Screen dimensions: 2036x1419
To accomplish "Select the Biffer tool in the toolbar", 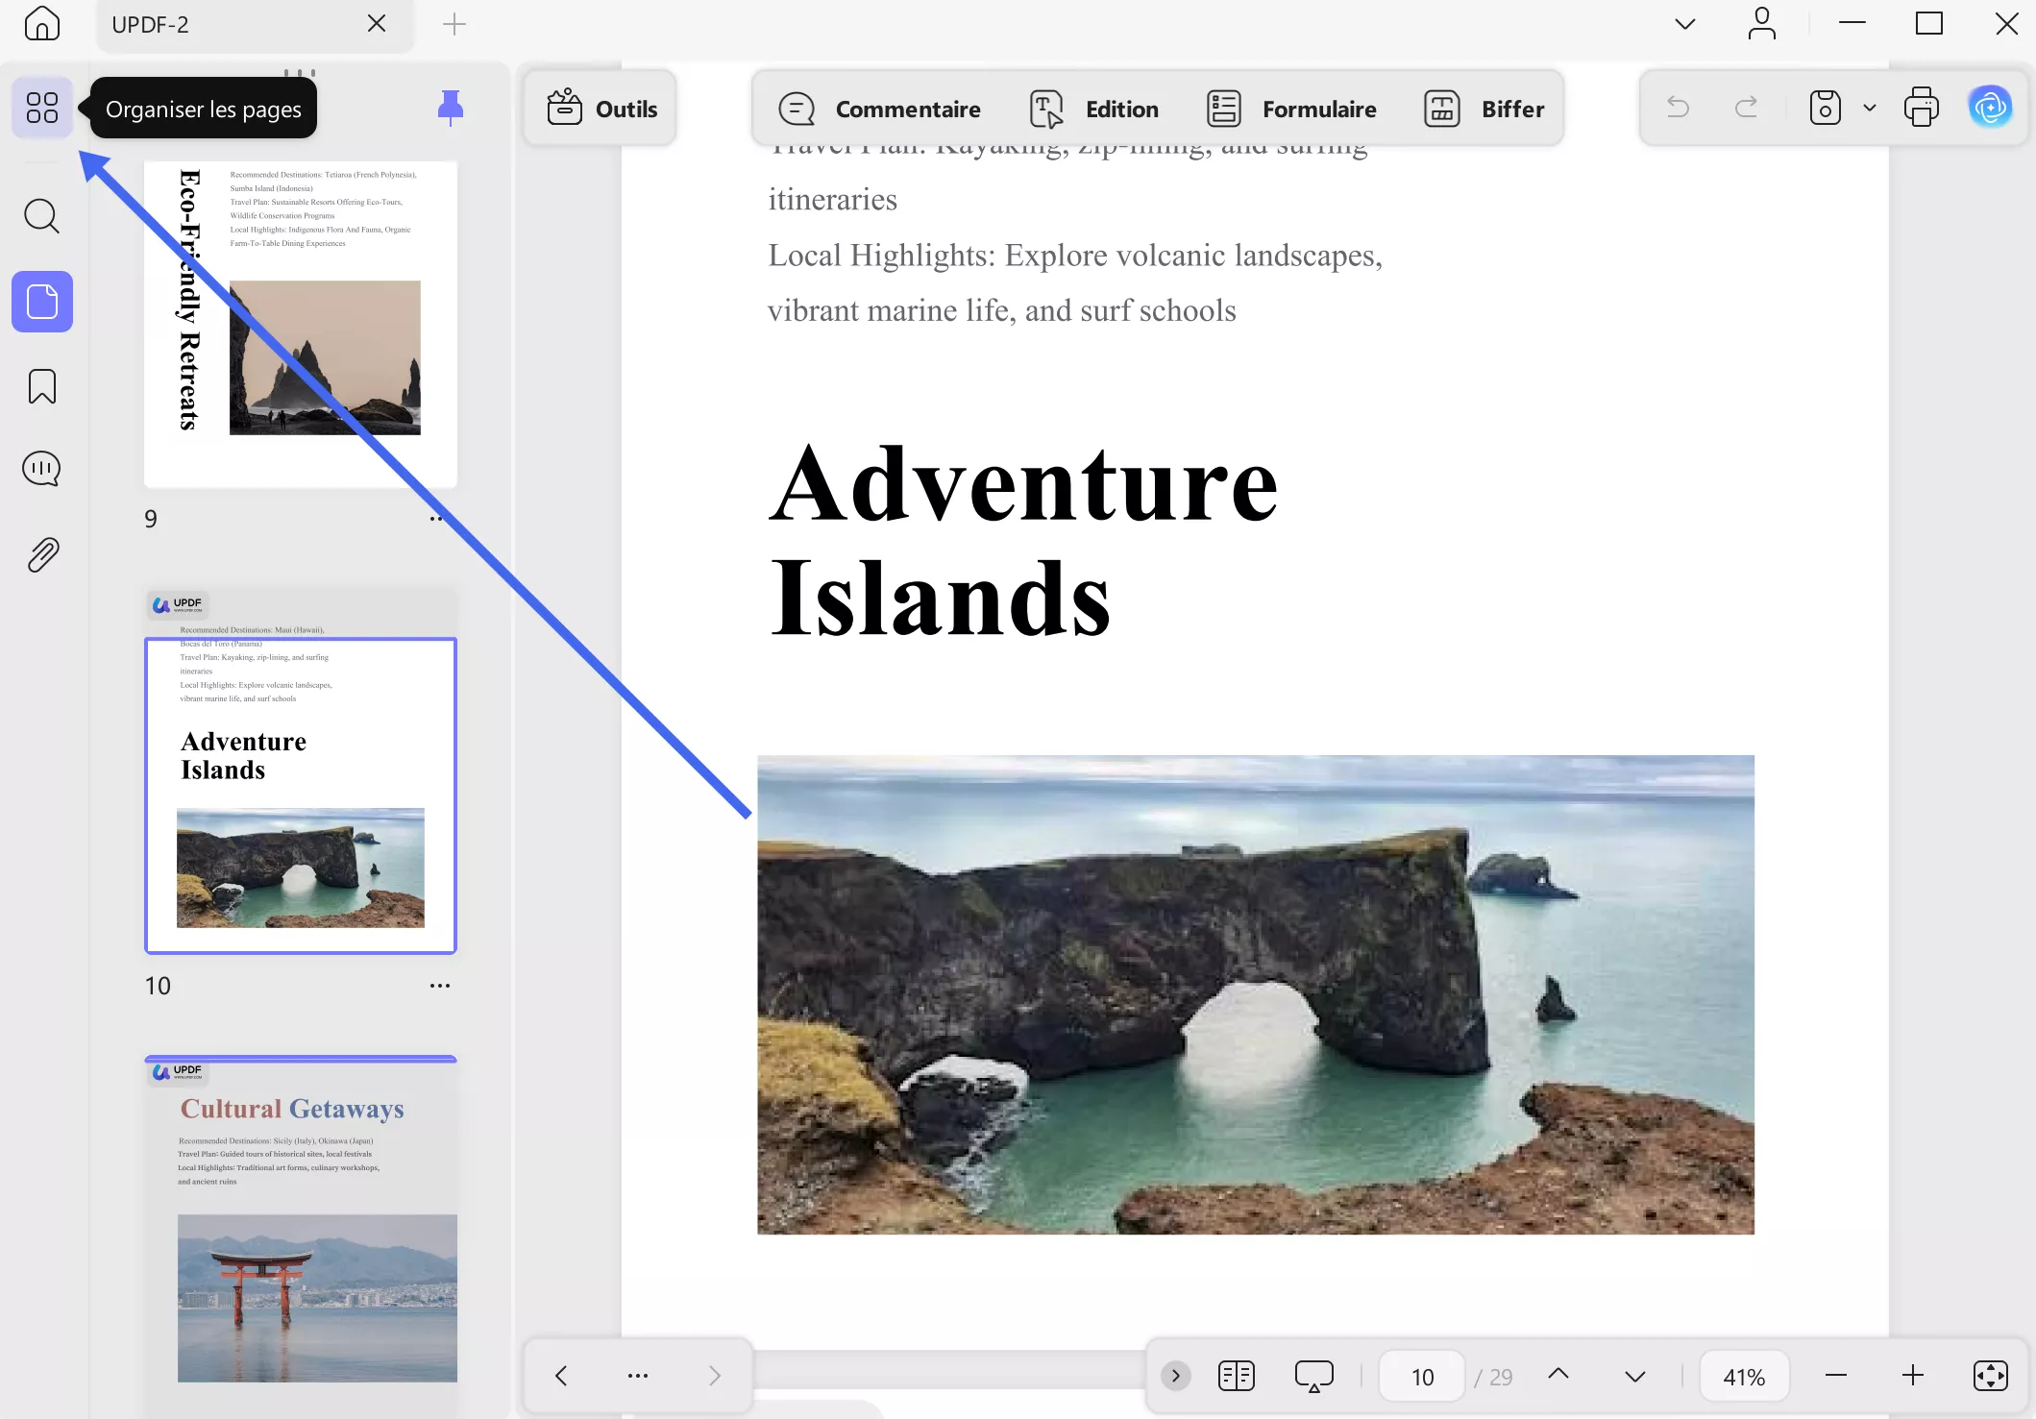I will [1484, 109].
